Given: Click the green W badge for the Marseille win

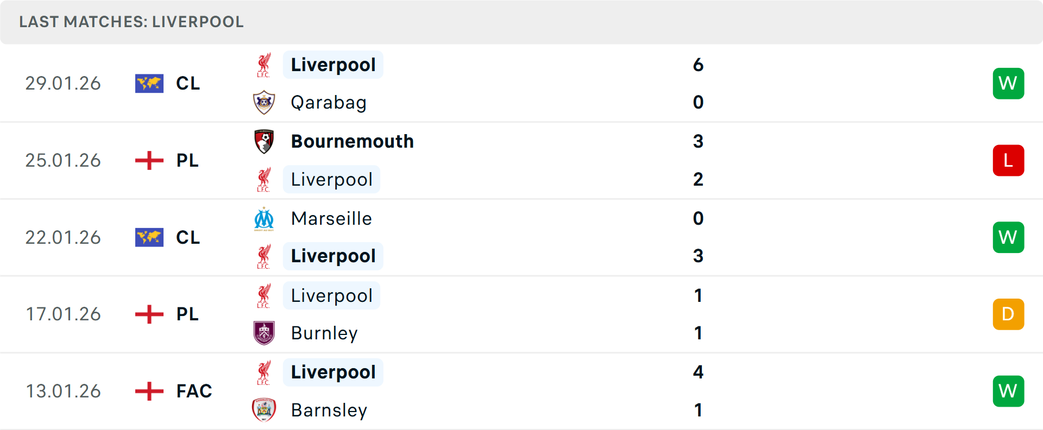Looking at the screenshot, I should [1008, 237].
